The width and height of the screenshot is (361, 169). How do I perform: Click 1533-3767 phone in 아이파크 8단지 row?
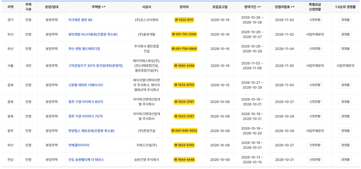tap(184, 102)
